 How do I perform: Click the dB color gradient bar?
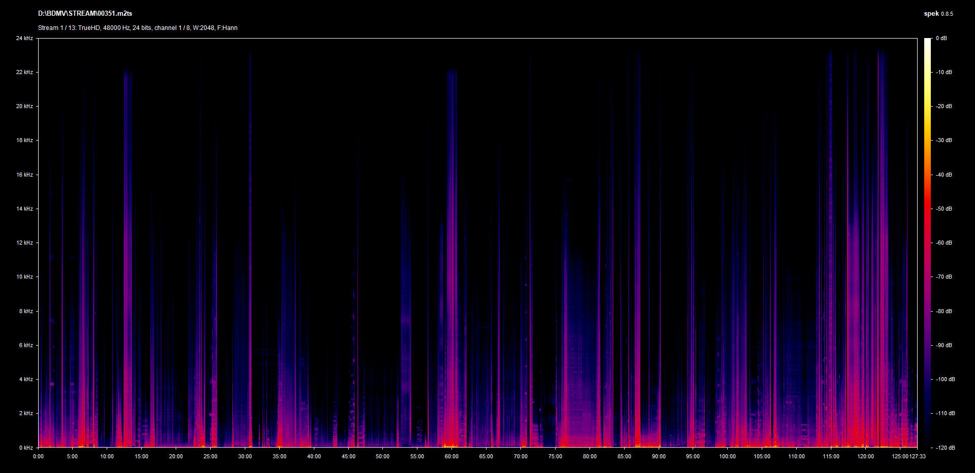click(927, 243)
